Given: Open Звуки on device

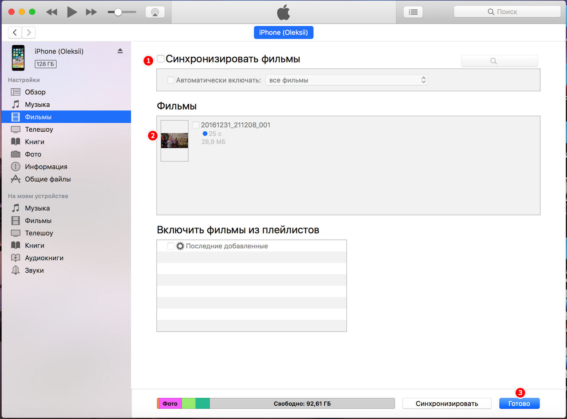Looking at the screenshot, I should [x=66, y=270].
